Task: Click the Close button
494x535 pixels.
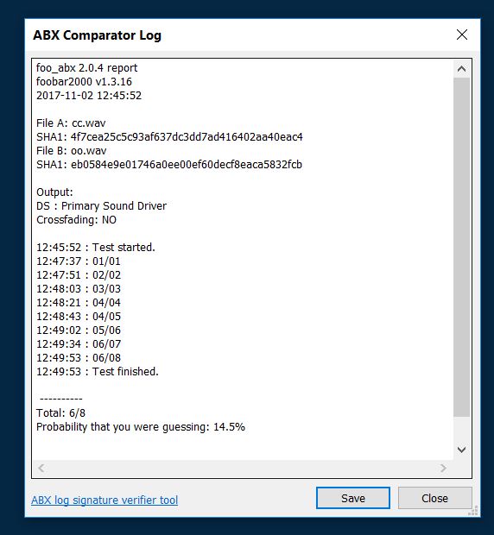Action: click(x=434, y=498)
